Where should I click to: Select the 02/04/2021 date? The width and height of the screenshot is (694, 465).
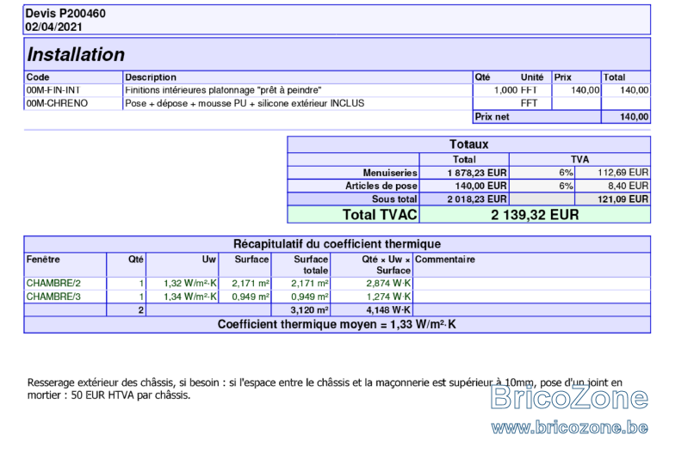pyautogui.click(x=53, y=27)
